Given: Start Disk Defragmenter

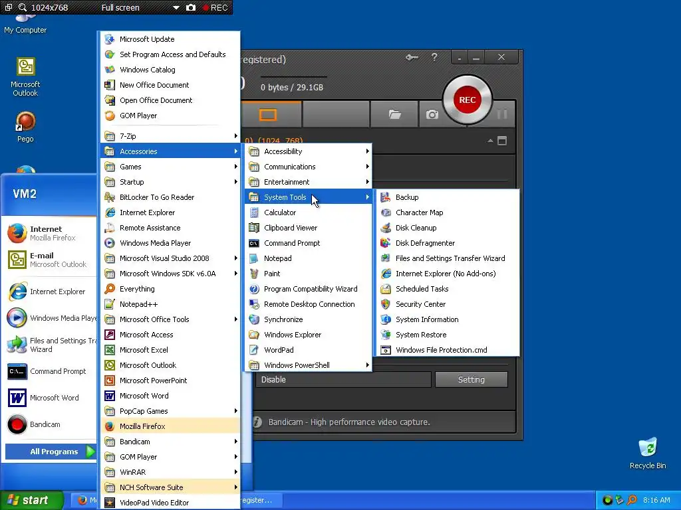Looking at the screenshot, I should pos(446,243).
